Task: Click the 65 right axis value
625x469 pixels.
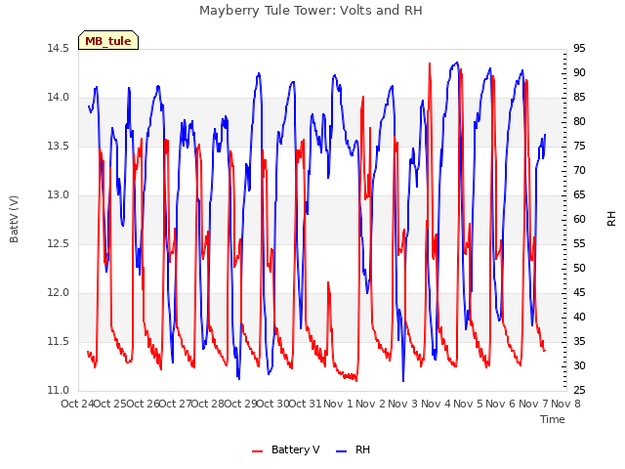Action: 579,195
